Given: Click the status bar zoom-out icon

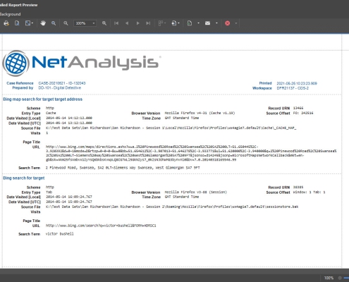Looking at the screenshot, I should 340,278.
